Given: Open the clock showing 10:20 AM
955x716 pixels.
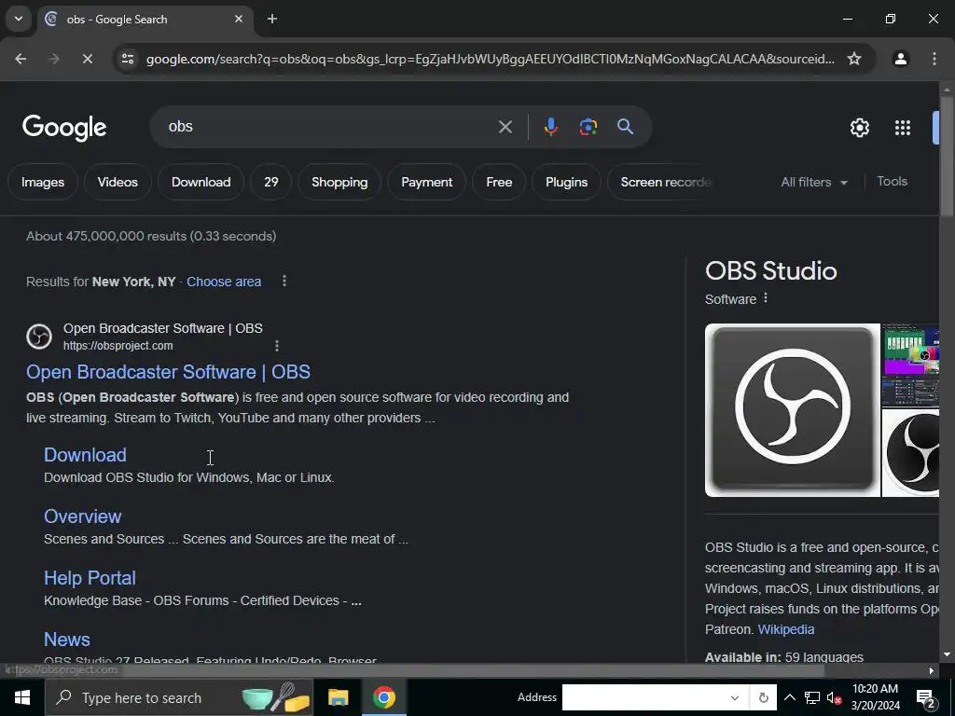Looking at the screenshot, I should [x=875, y=697].
